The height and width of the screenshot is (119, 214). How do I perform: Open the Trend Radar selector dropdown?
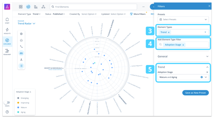tap(26, 24)
